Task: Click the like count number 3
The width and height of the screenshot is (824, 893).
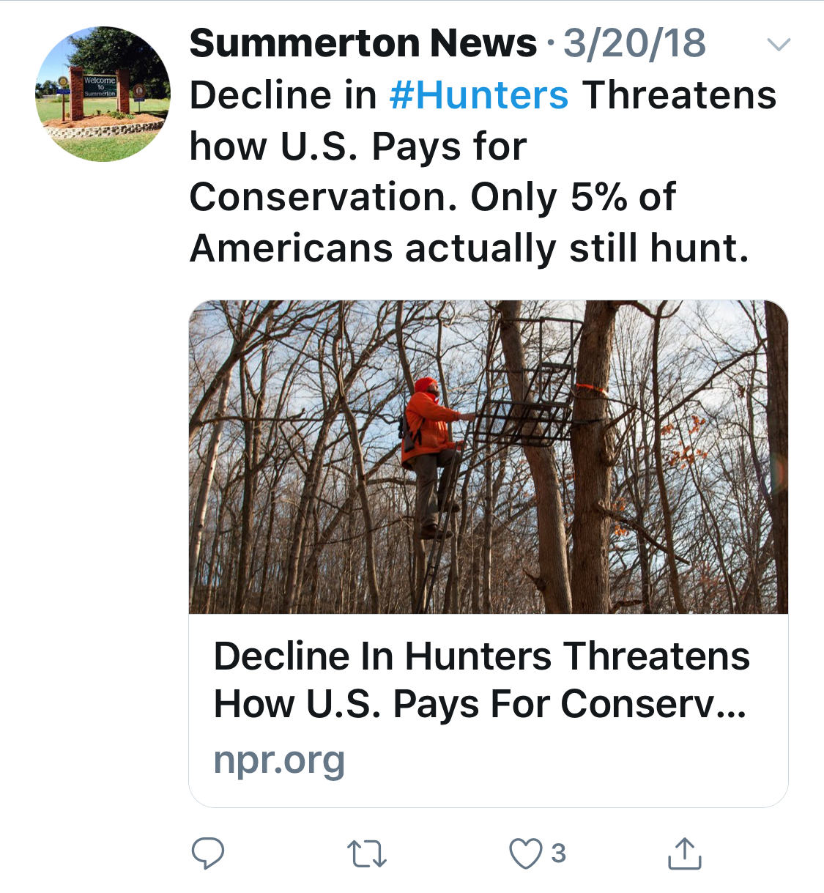Action: (559, 853)
